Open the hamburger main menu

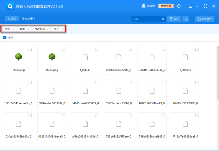click(190, 6)
